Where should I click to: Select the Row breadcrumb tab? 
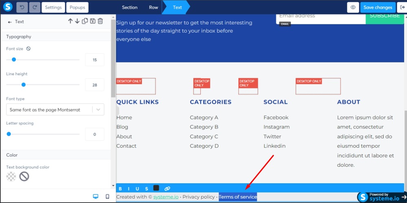[x=153, y=7]
